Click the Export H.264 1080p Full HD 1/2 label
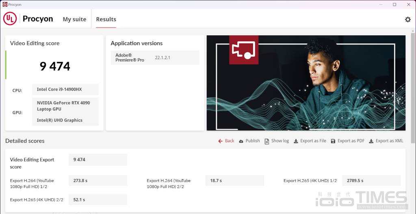Viewport: 416px width, 214px height. tap(32, 184)
